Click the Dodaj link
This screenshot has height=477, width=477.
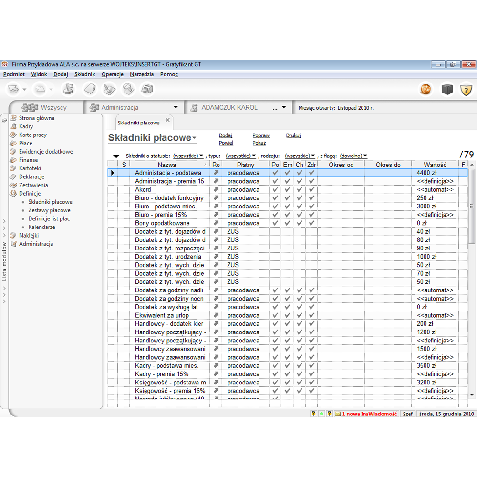click(x=226, y=135)
